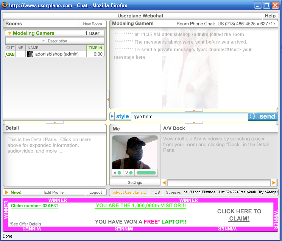This screenshot has width=282, height=241.
Task: Click the 'LAPTOP!!' ad link
Action: click(x=174, y=222)
